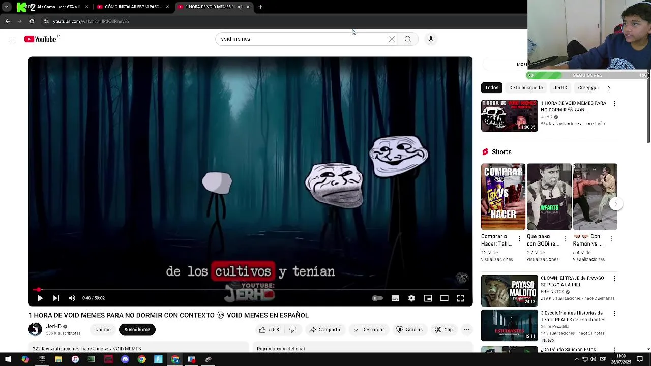
Task: Select the De tu búsqueda chip
Action: click(x=526, y=88)
